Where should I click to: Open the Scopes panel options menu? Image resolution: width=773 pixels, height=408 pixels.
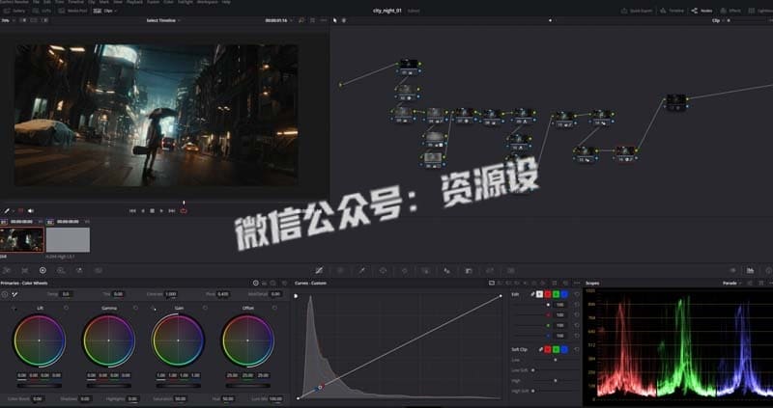[770, 283]
